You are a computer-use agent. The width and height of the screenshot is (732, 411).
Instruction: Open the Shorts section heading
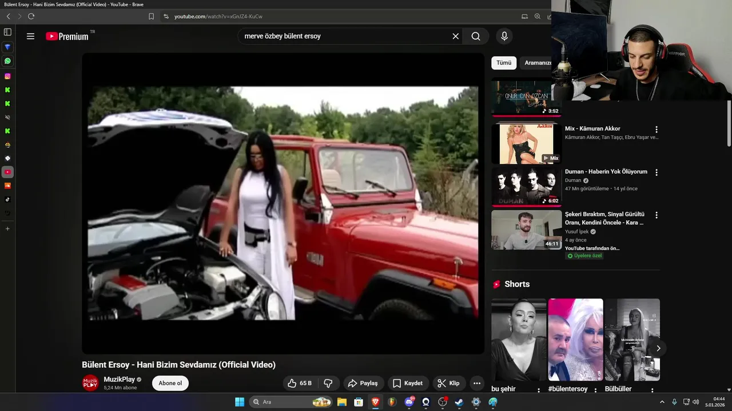tap(517, 284)
